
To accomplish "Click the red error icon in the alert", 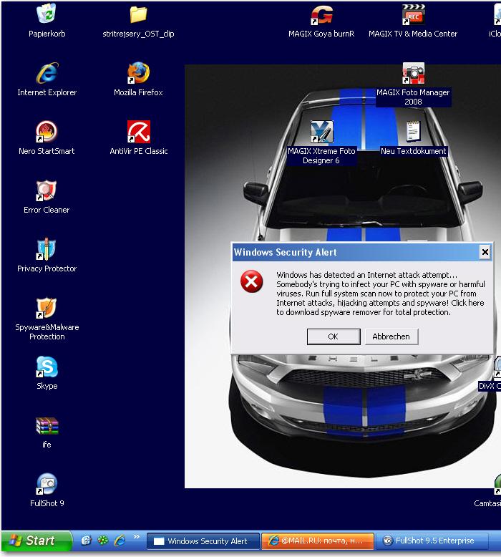I will pos(251,281).
